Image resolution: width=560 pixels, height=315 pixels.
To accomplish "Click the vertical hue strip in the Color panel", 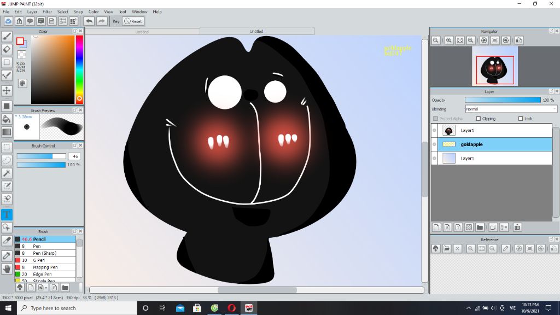I will tap(79, 69).
